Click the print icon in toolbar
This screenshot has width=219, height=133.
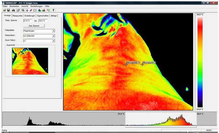point(13,10)
